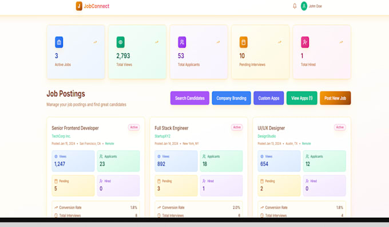Click the orange Pending Interviews calendar icon
Image resolution: width=389 pixels, height=227 pixels.
[243, 42]
